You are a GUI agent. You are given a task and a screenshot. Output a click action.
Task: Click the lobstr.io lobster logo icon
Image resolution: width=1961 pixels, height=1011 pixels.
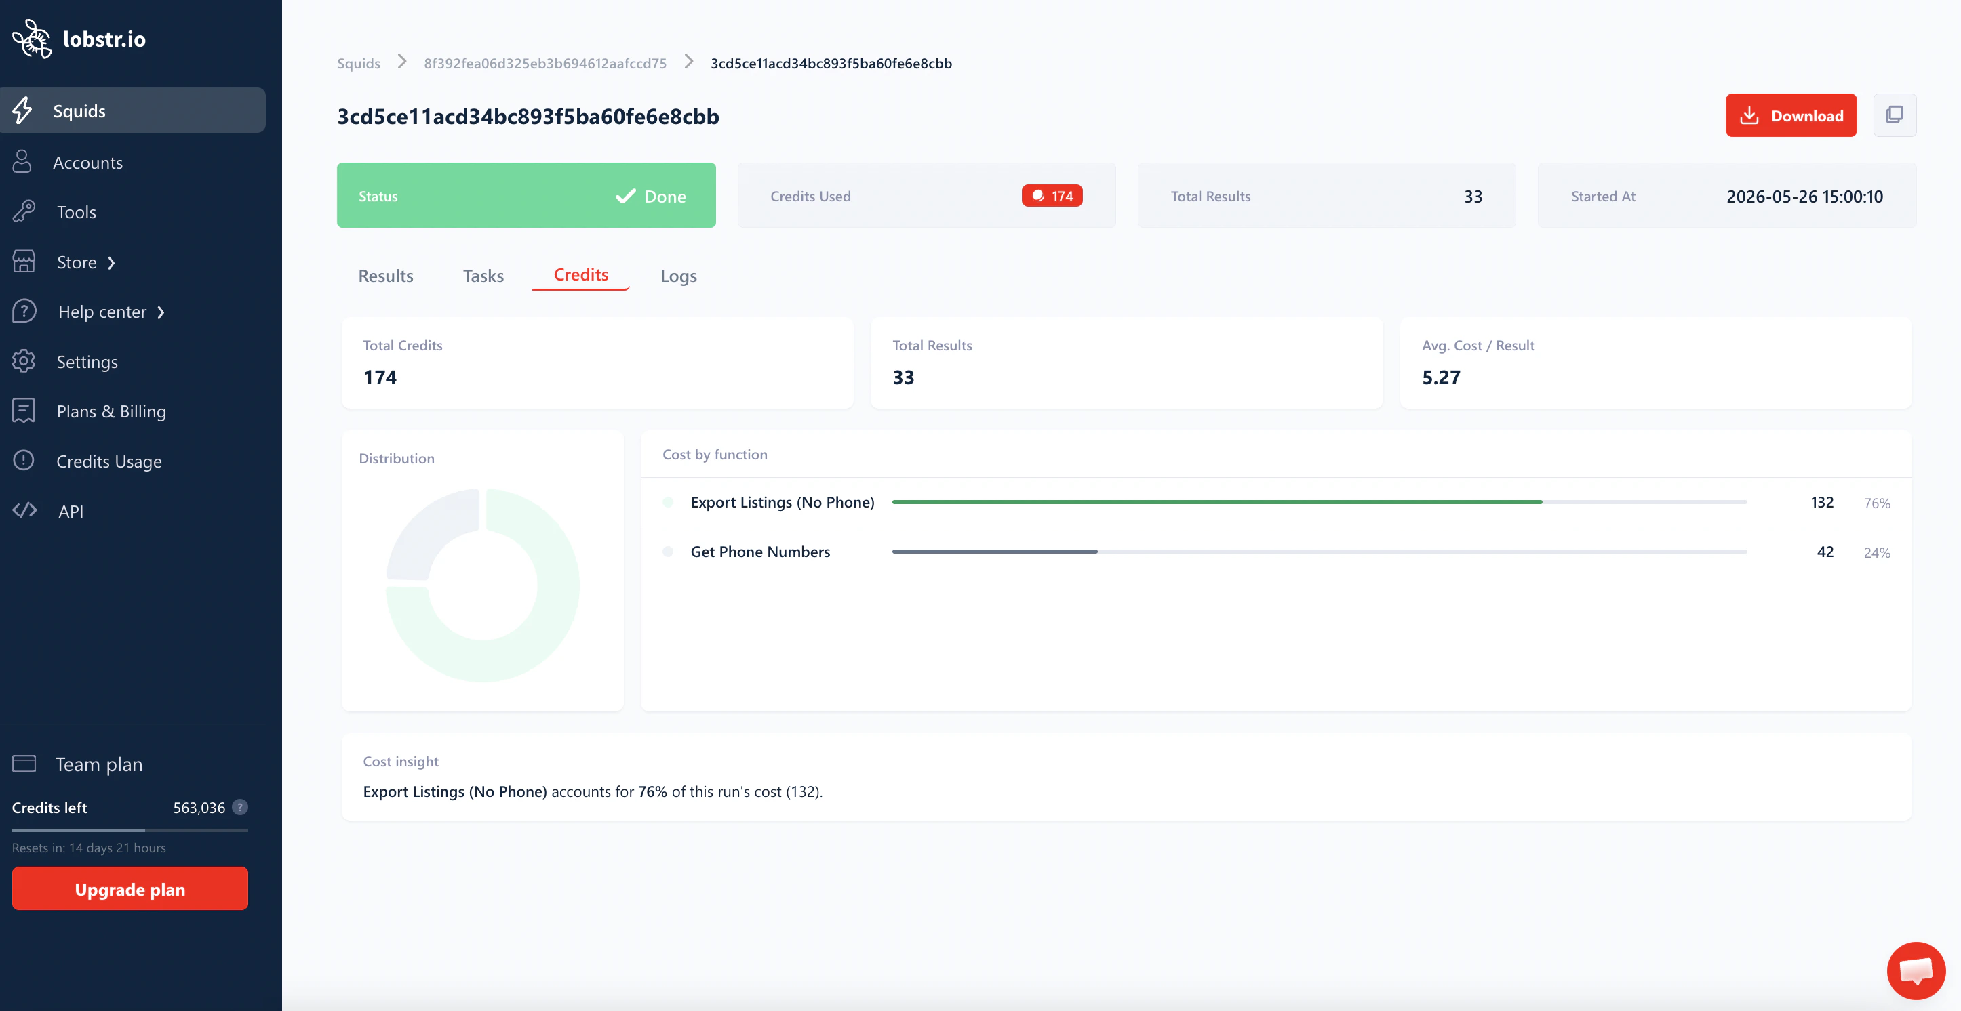(x=32, y=39)
